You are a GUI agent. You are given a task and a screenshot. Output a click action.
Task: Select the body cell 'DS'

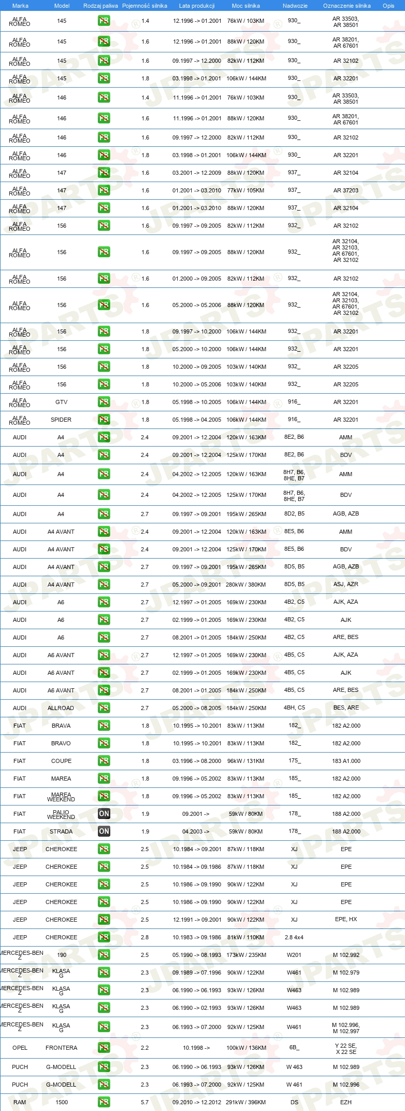[x=294, y=1102]
